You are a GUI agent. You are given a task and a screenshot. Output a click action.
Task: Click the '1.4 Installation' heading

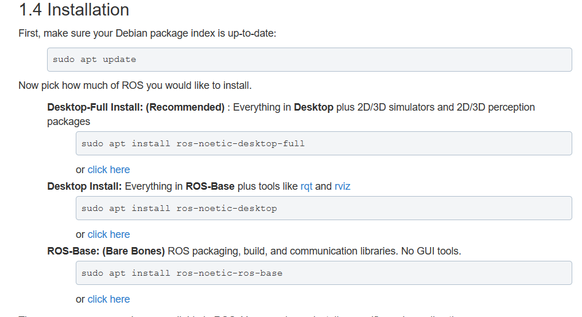(x=74, y=10)
